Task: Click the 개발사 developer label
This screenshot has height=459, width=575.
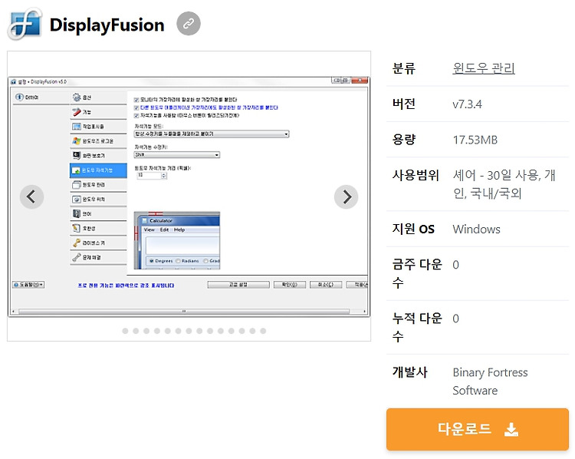Action: (x=409, y=372)
